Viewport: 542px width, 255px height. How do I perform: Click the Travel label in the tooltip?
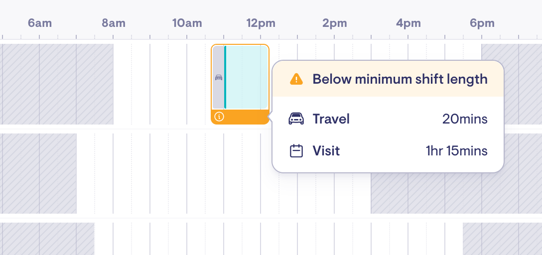coord(331,119)
